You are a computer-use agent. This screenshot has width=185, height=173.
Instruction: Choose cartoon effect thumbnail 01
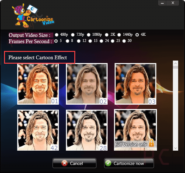pos(38,84)
